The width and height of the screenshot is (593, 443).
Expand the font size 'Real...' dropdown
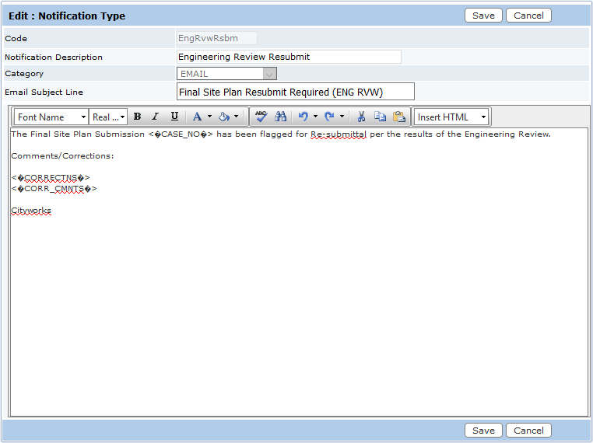(108, 117)
